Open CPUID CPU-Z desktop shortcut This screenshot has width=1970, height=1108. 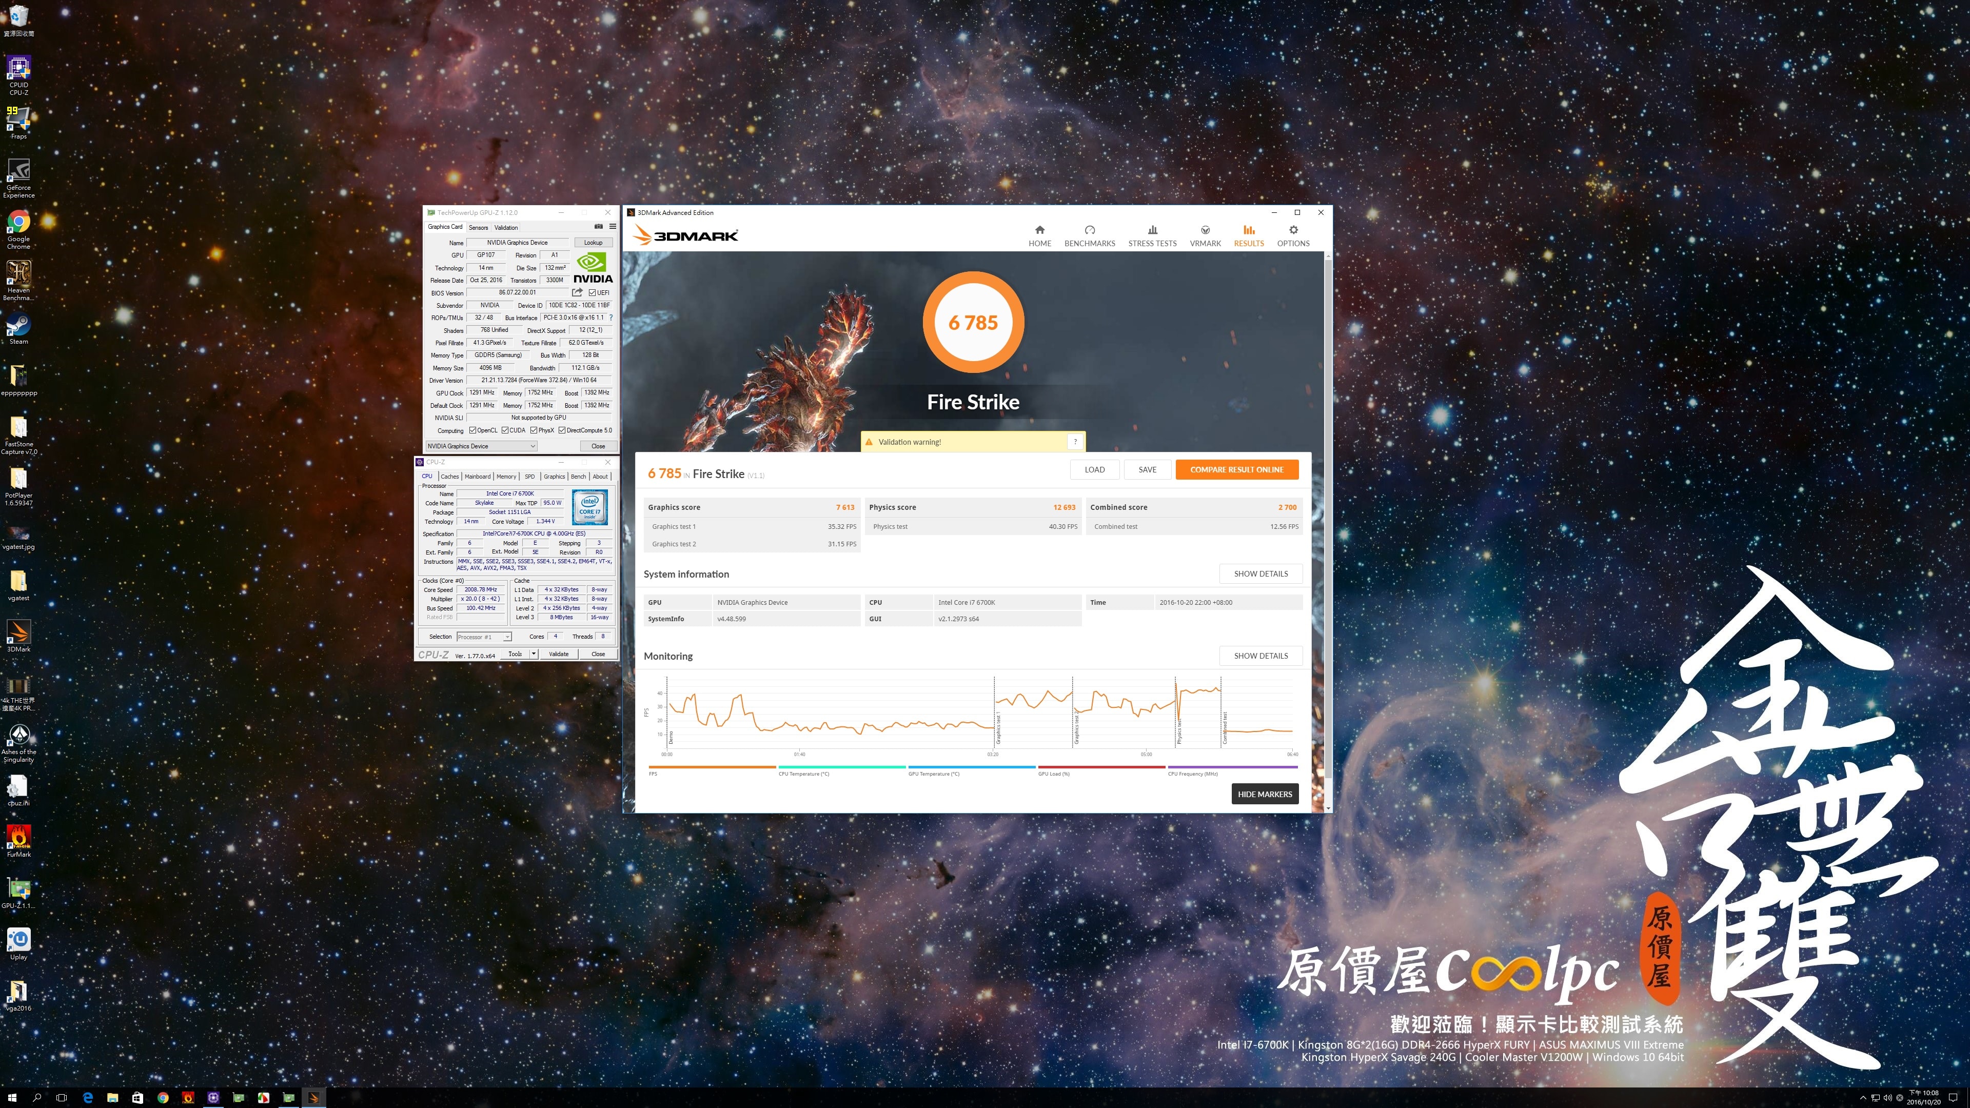point(18,75)
